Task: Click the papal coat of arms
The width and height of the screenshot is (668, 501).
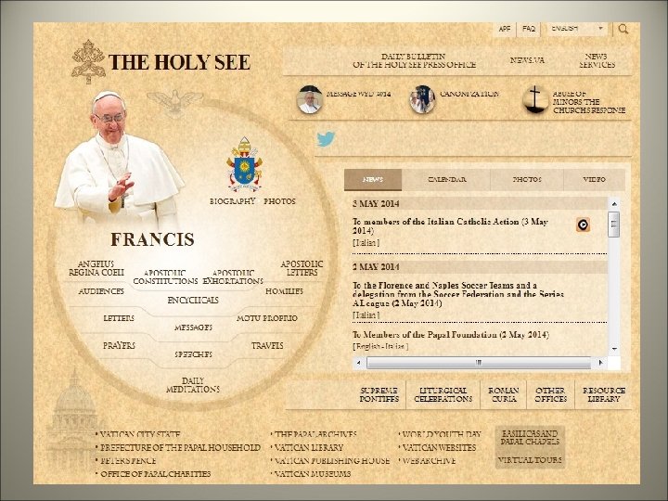Action: 245,164
